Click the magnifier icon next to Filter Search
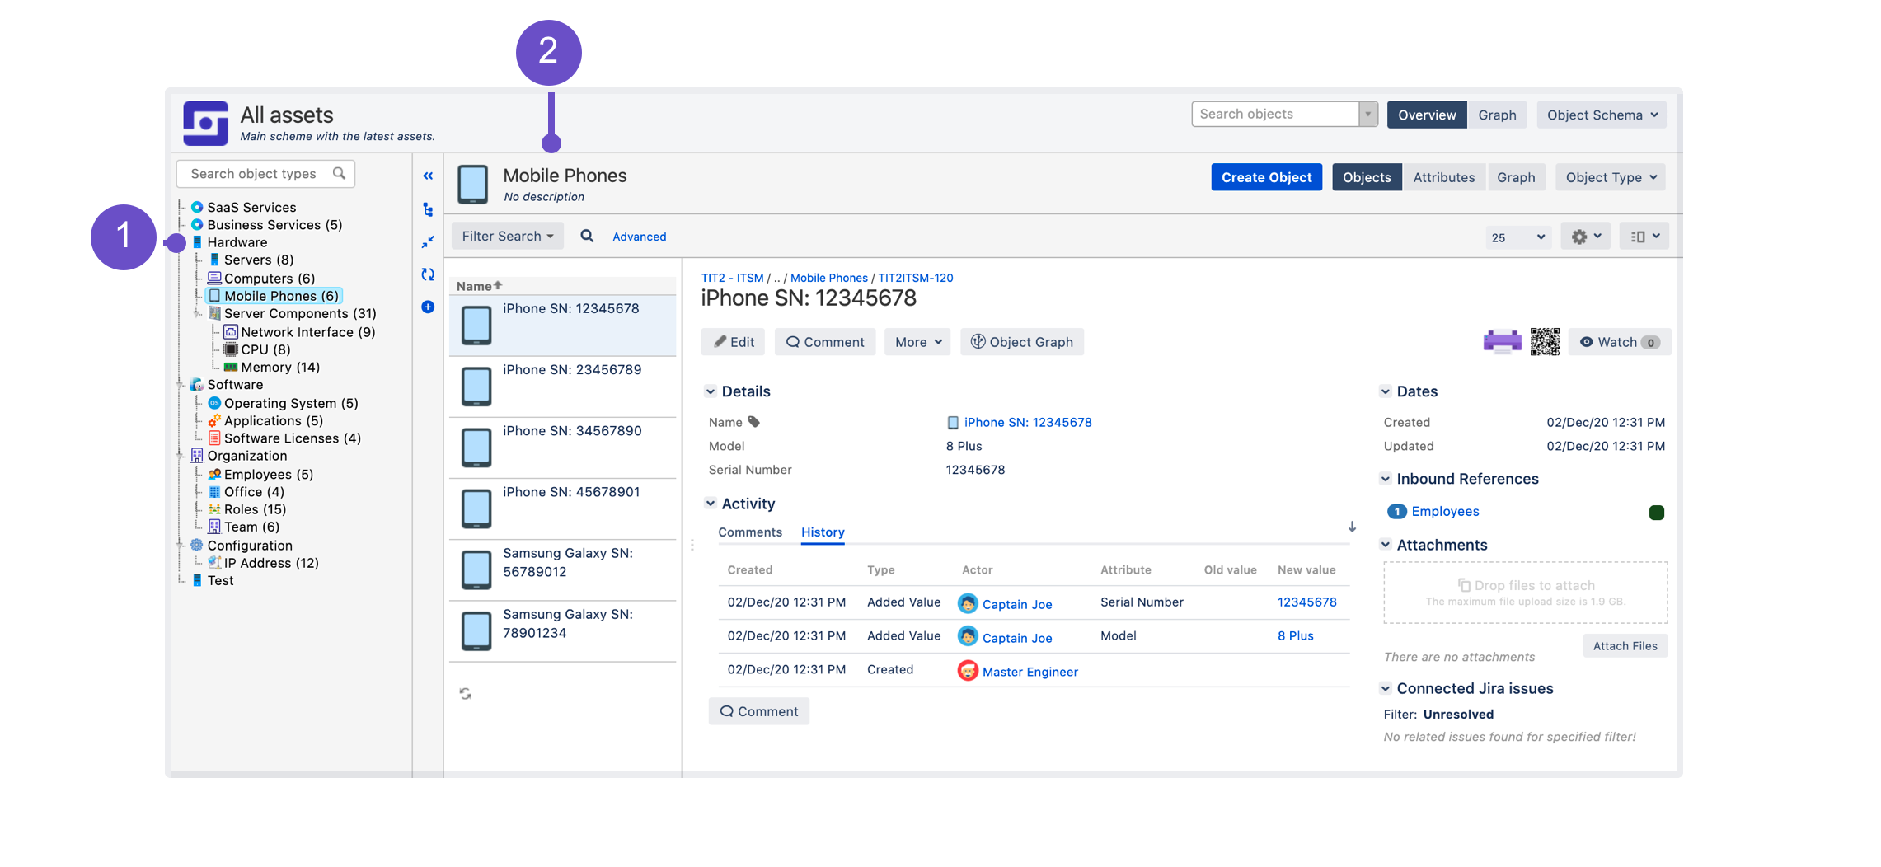This screenshot has width=1881, height=867. pyautogui.click(x=587, y=237)
